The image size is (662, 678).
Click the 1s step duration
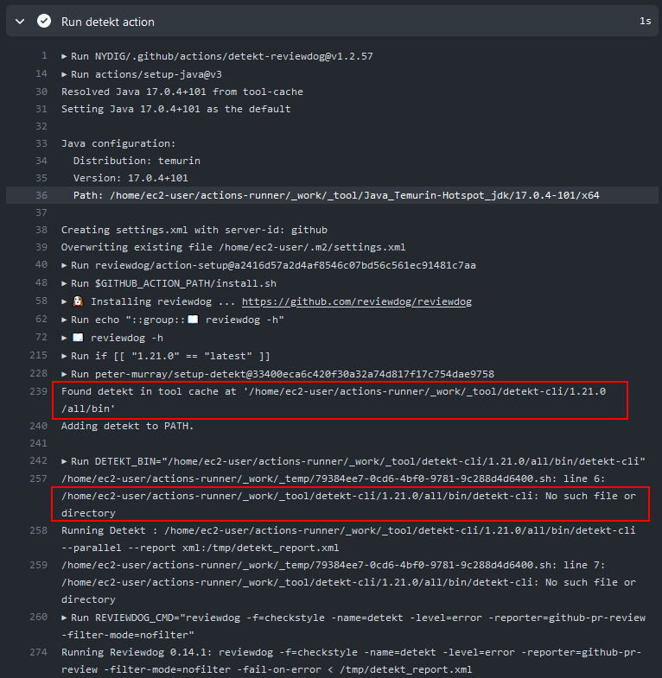(645, 22)
